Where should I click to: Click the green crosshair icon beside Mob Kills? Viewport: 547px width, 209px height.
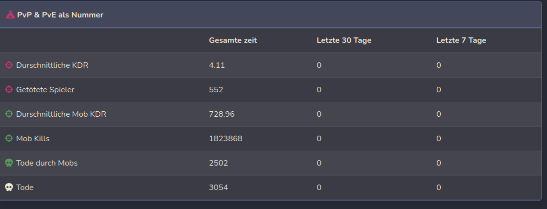(9, 139)
